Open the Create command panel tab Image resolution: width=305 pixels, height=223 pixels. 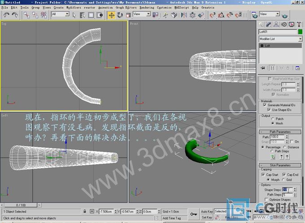(x=263, y=24)
